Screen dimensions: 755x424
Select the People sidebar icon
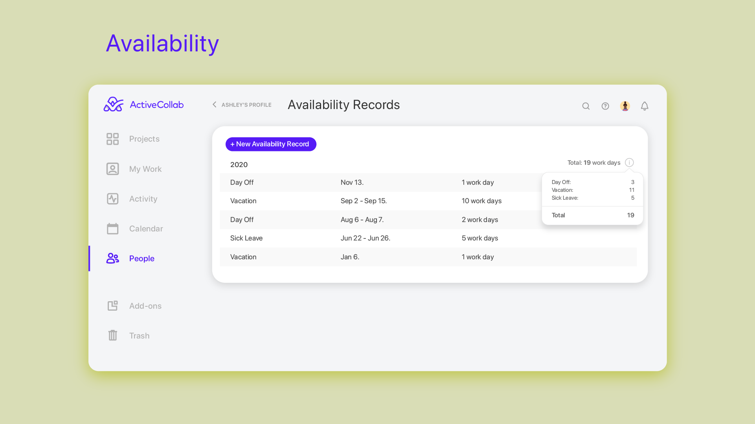point(112,258)
